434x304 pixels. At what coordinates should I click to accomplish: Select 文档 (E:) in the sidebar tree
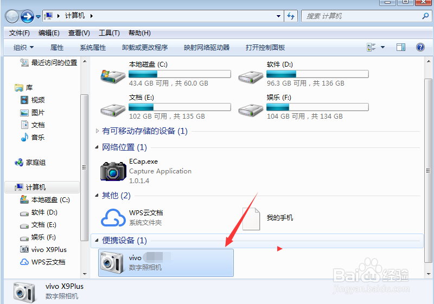point(38,225)
